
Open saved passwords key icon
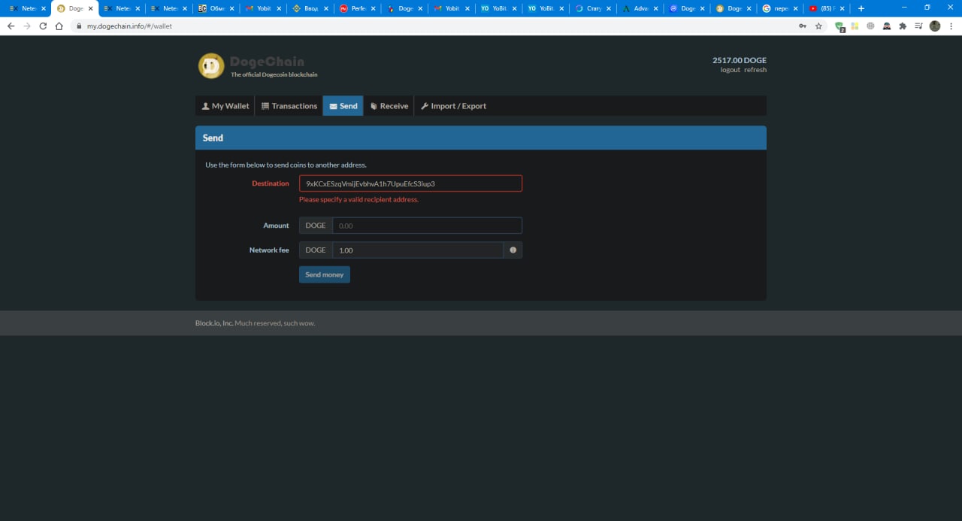tap(803, 26)
